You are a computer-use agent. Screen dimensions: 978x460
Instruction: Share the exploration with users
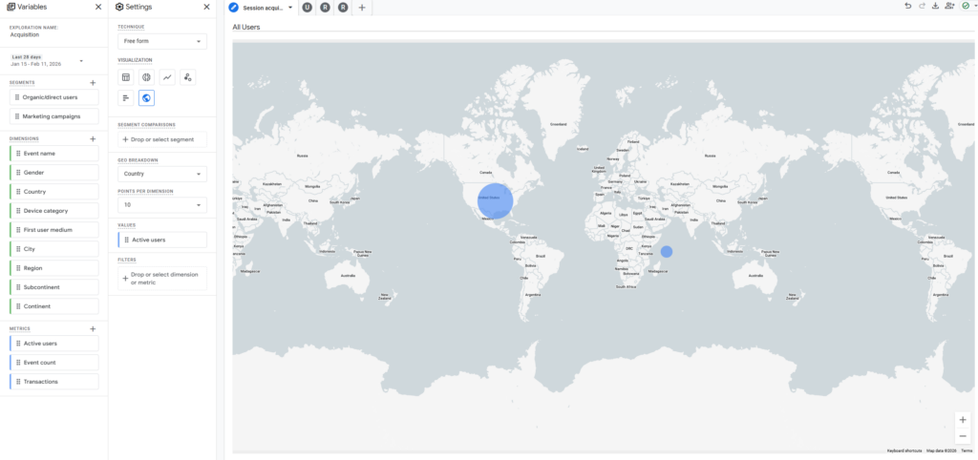(948, 7)
